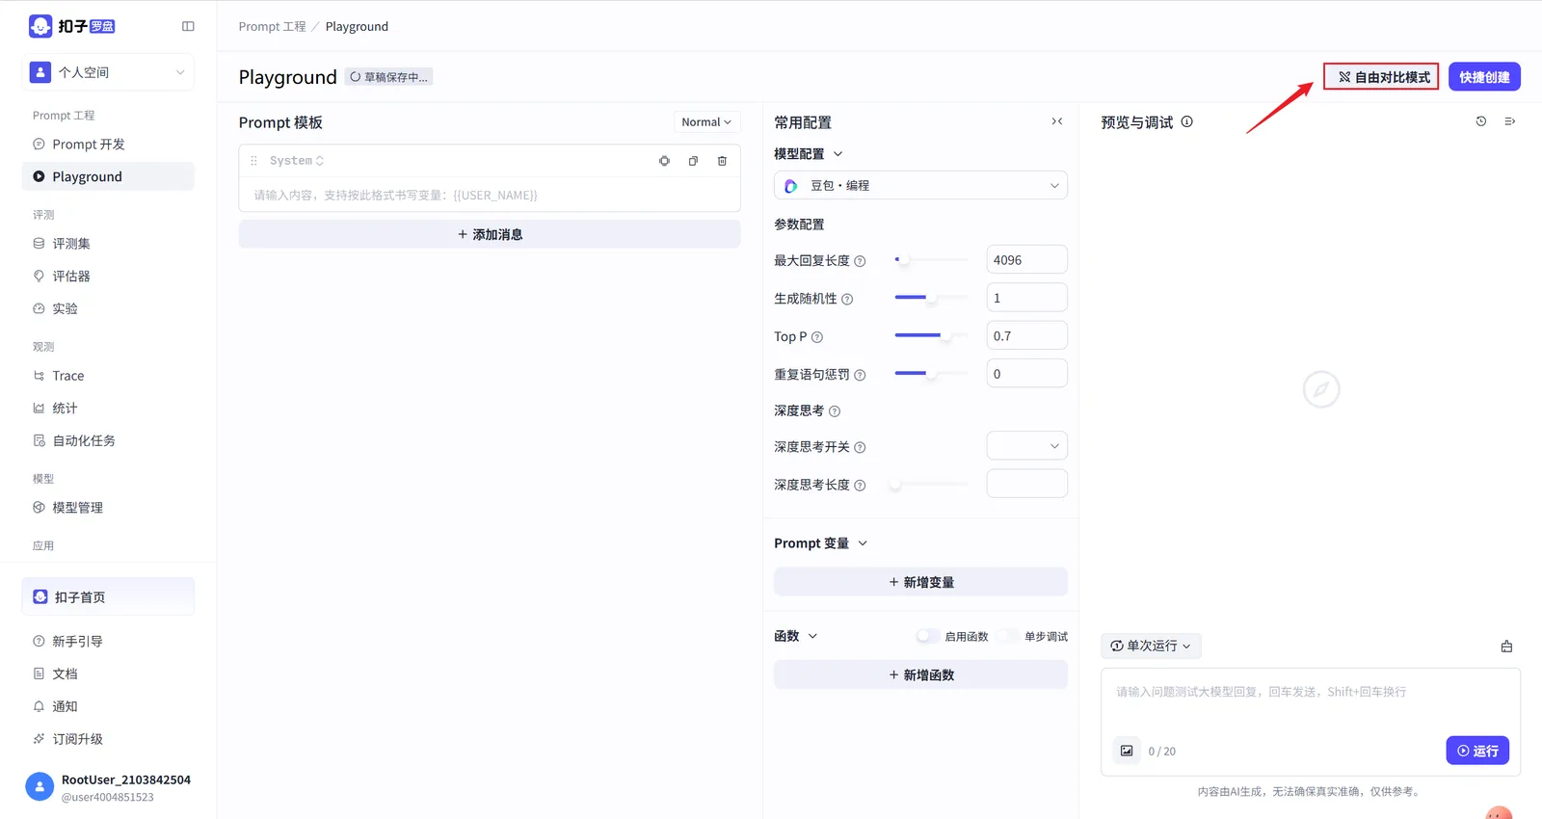The image size is (1542, 819).
Task: Open 模型管理 in the sidebar
Action: [108, 508]
